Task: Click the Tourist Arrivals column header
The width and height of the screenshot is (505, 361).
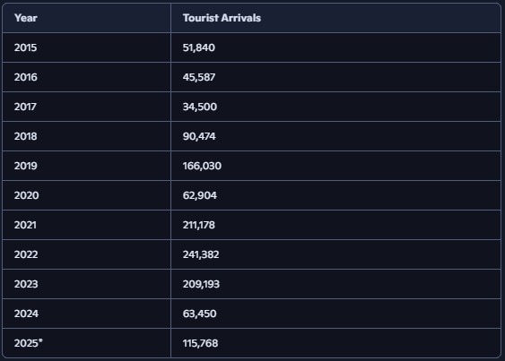Action: tap(335, 18)
